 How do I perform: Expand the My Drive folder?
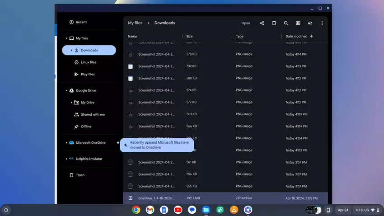pyautogui.click(x=71, y=103)
